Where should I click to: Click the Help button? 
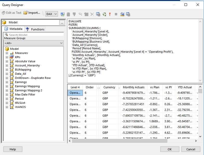click(13, 149)
